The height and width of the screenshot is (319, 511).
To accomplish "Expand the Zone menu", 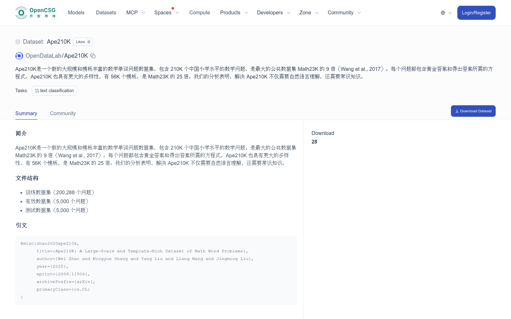I will coord(309,13).
